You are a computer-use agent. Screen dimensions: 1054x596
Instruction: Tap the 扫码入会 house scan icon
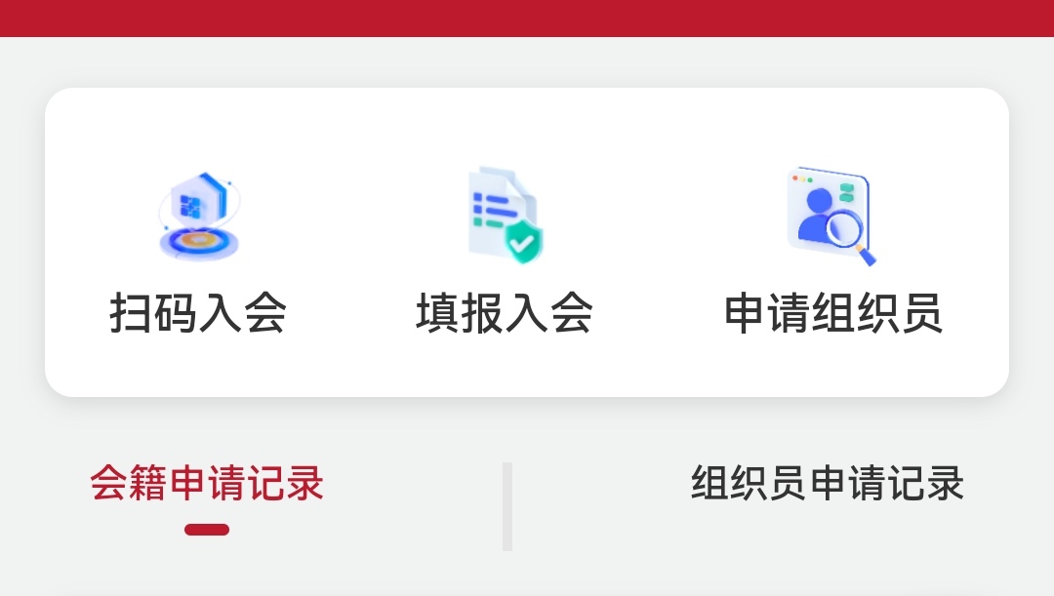point(199,216)
